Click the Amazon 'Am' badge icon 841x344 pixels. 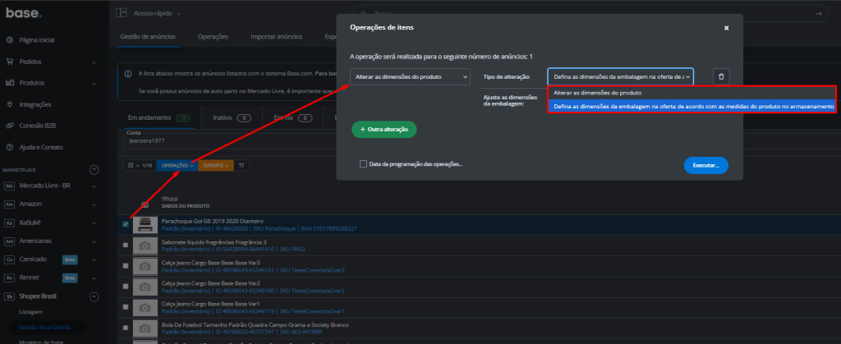point(9,204)
